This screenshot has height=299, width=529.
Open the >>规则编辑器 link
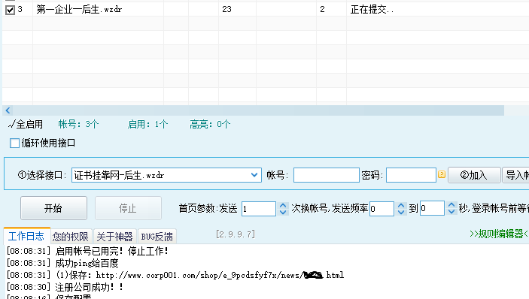pos(499,234)
